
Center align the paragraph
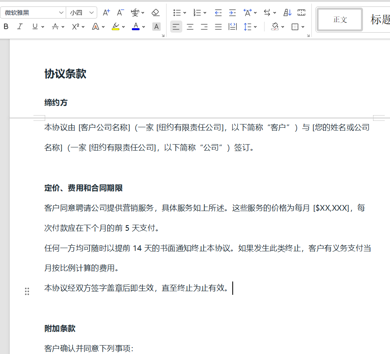tap(190, 27)
